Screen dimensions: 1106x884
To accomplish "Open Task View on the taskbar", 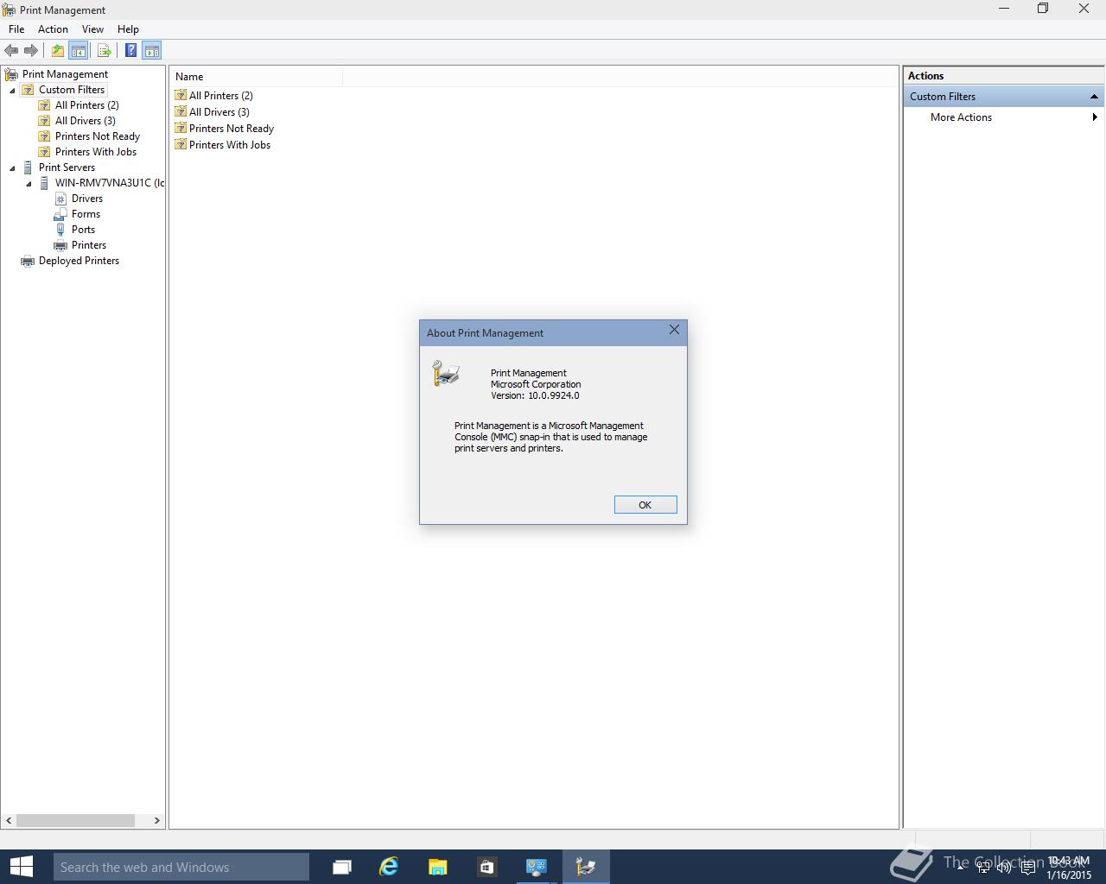I will coord(342,867).
